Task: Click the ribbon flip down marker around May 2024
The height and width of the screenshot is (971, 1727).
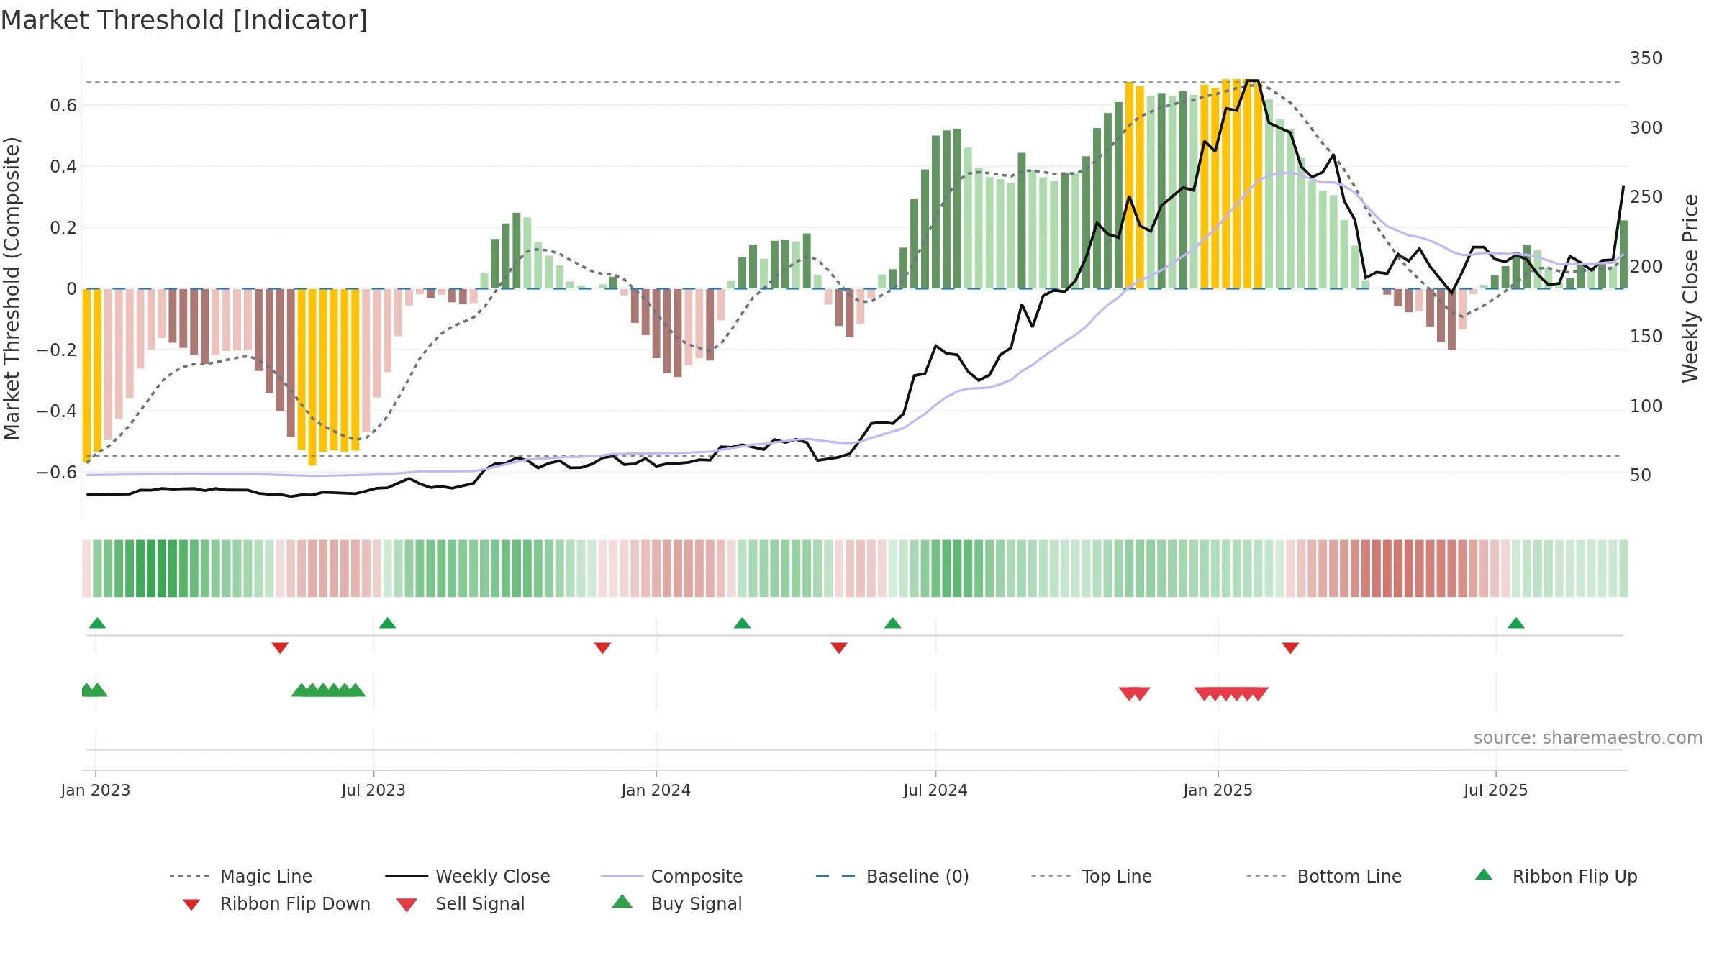Action: 839,648
